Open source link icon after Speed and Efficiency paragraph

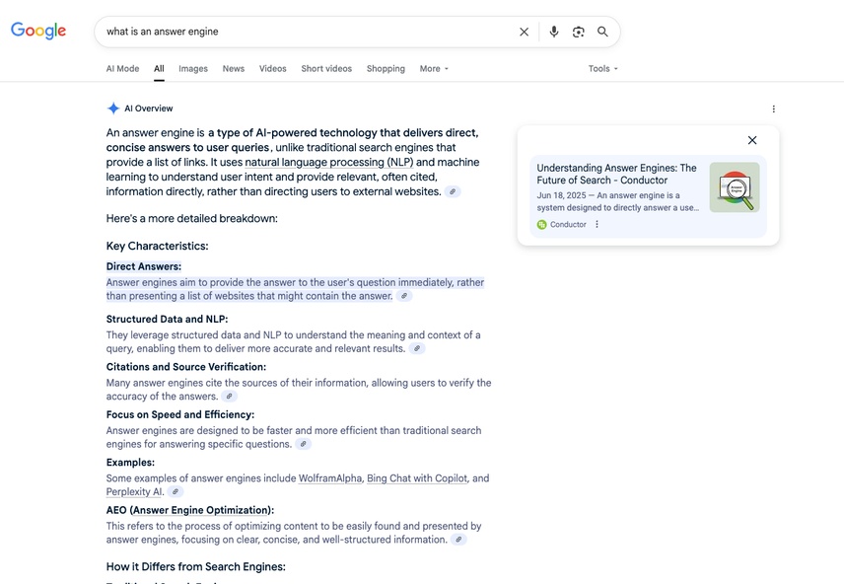click(x=303, y=444)
